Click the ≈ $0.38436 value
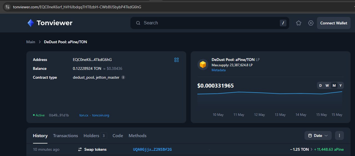The width and height of the screenshot is (355, 156). click(113, 69)
